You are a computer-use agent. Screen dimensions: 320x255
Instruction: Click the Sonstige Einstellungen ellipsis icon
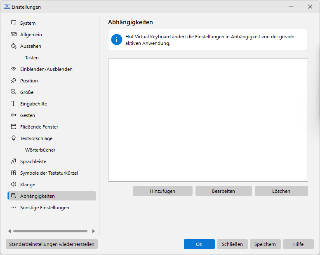pos(14,207)
